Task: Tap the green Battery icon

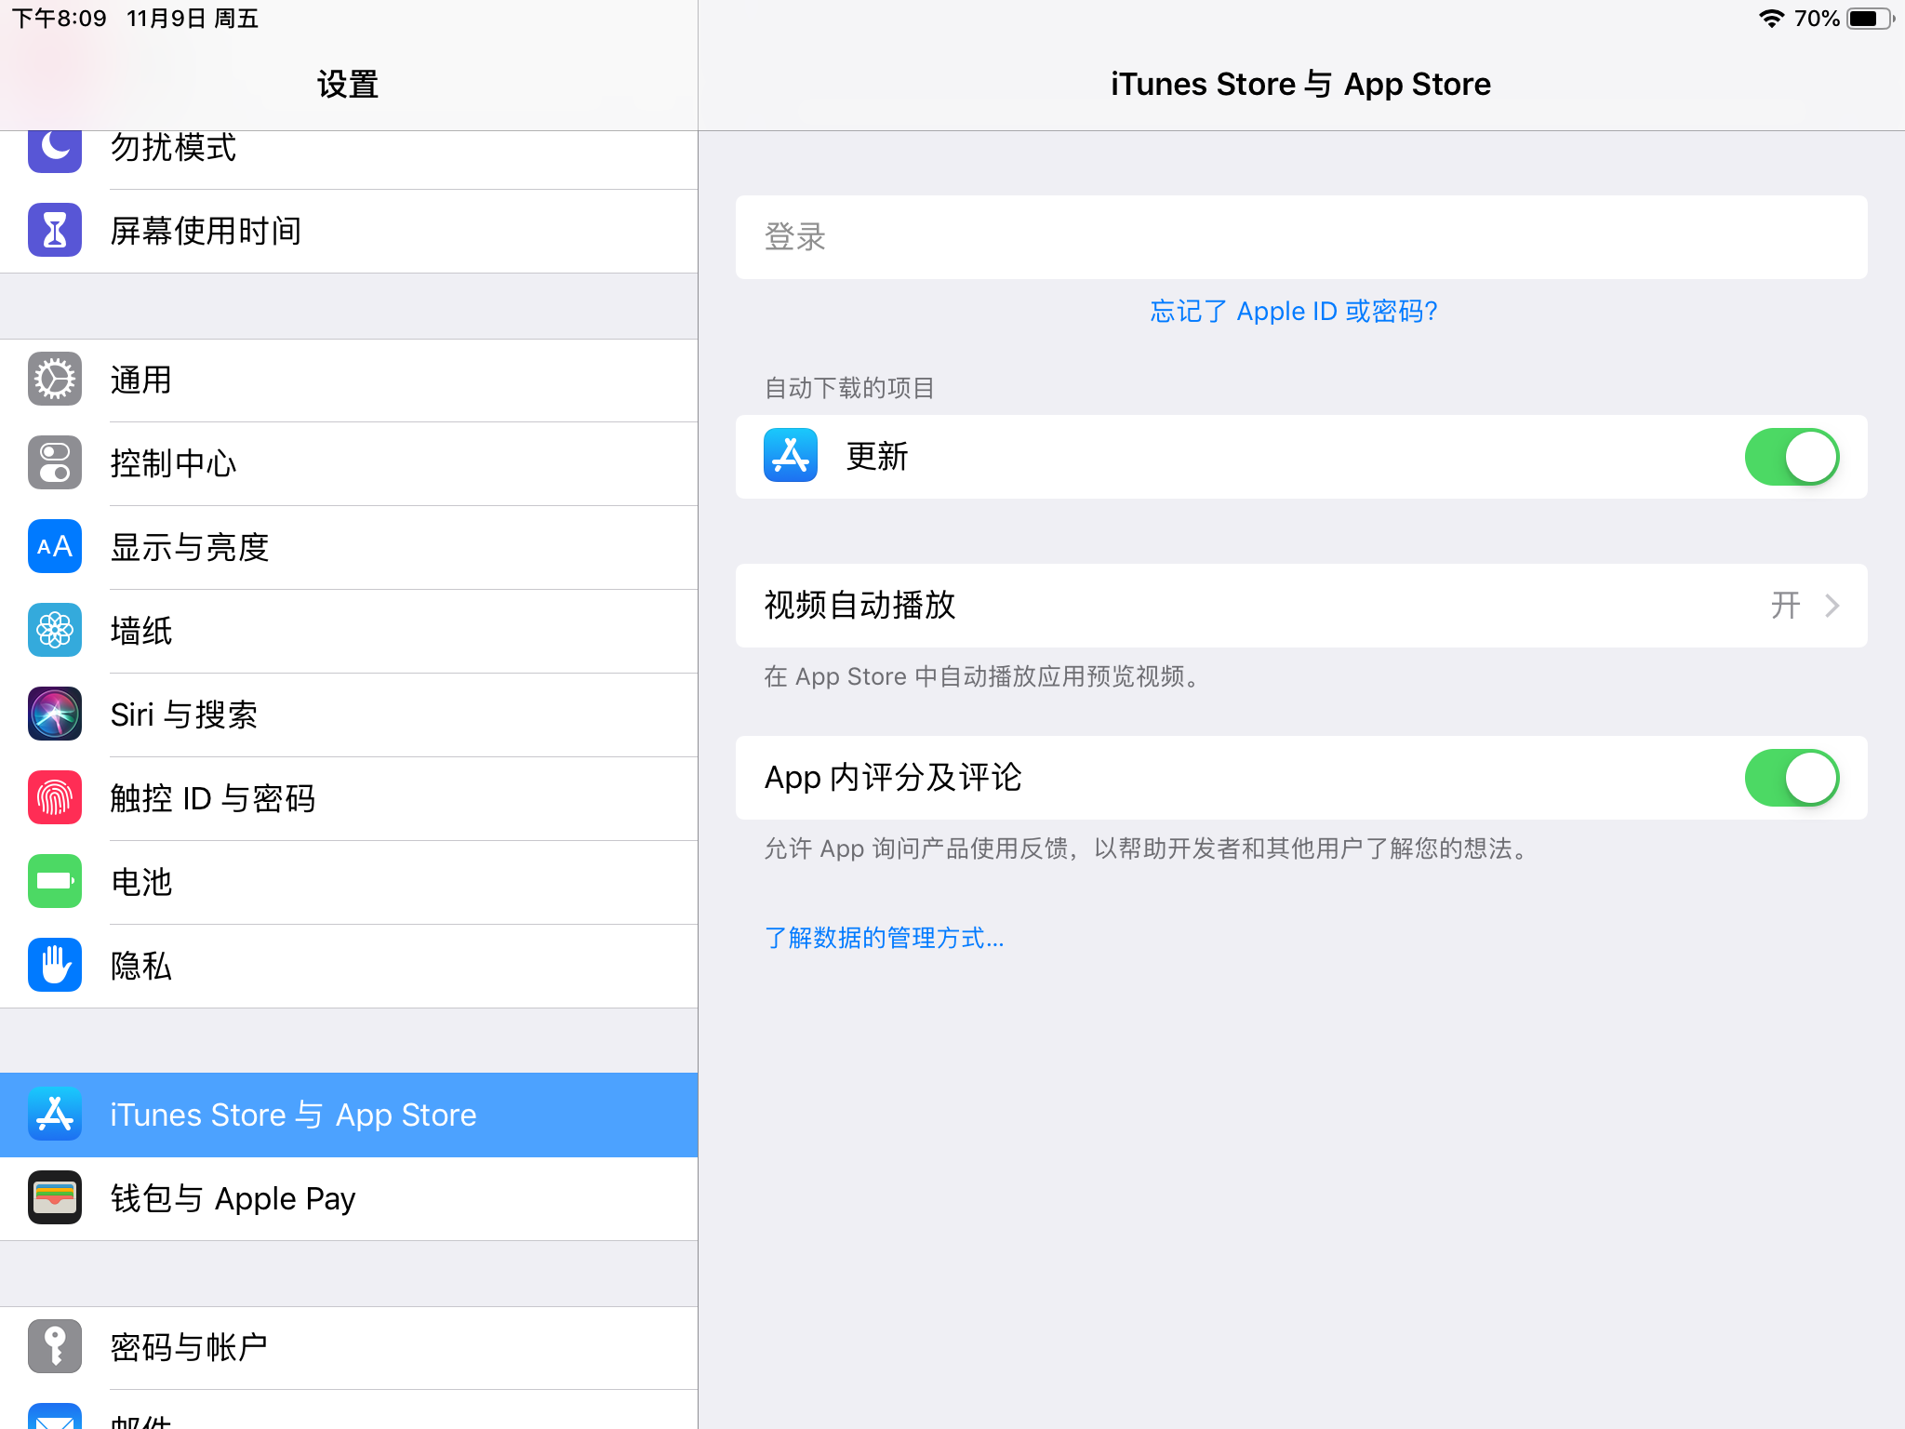Action: 55,881
